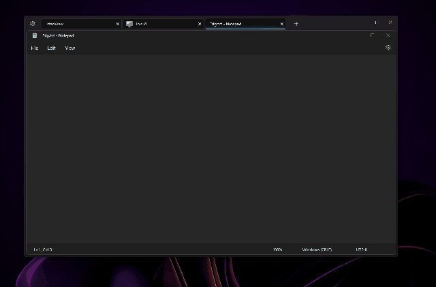Close the Notepad tab
Image resolution: width=436 pixels, height=287 pixels.
(x=281, y=24)
